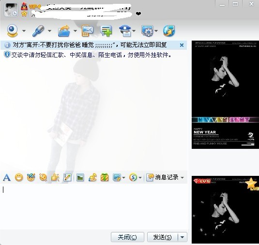The width and height of the screenshot is (259, 245).
Task: Dismiss the away-status notification bar
Action: (x=182, y=45)
